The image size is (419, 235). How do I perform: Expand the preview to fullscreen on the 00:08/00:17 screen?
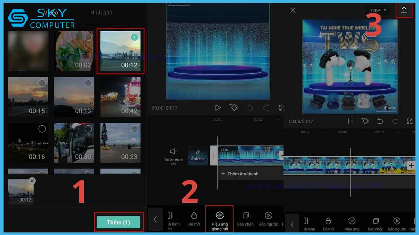pyautogui.click(x=410, y=121)
